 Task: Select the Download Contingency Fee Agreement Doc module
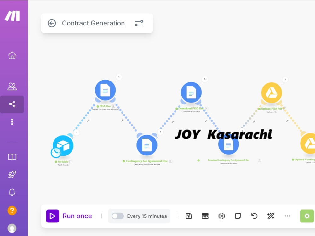[x=229, y=144]
